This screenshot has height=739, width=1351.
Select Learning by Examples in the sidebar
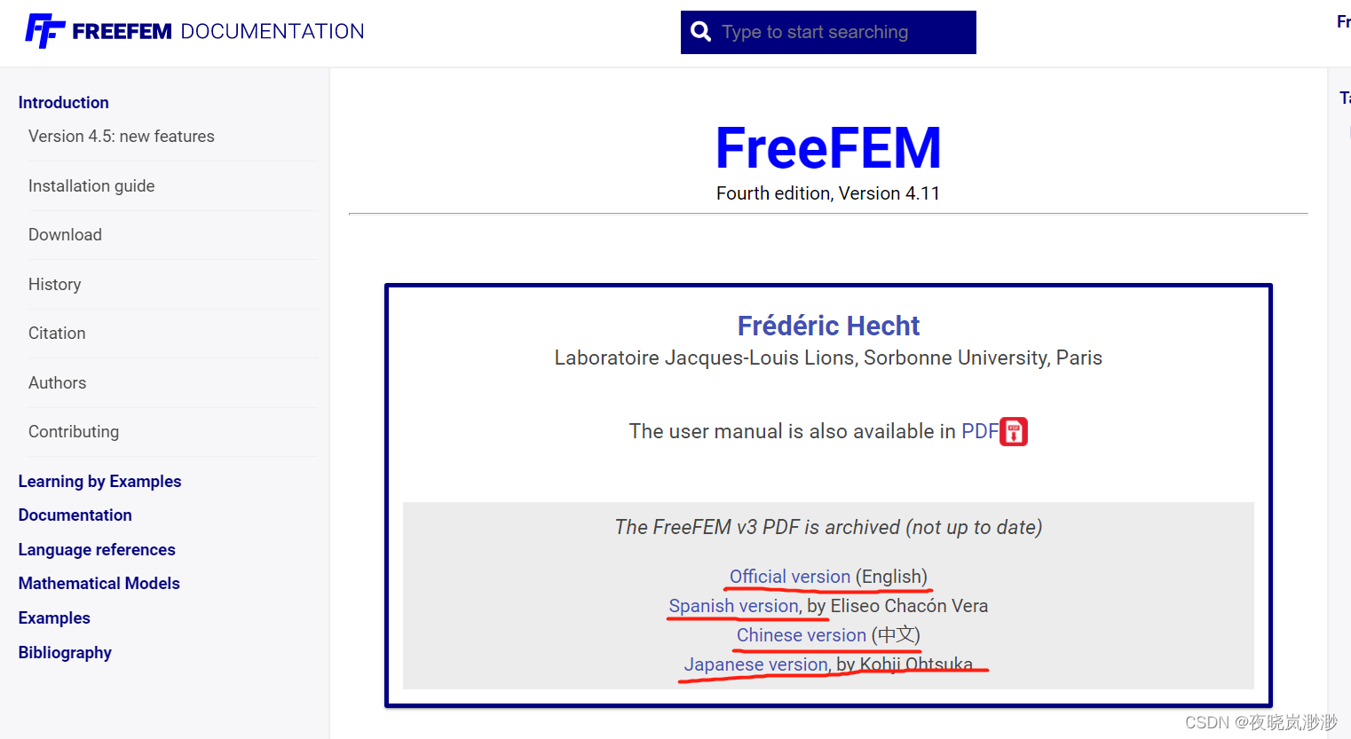pos(99,481)
